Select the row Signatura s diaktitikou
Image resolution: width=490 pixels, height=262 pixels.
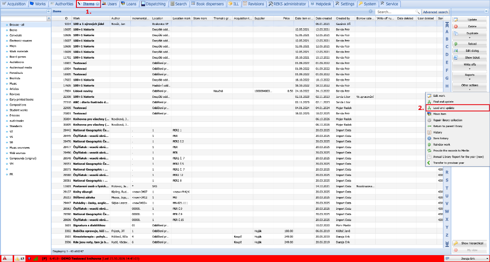[247, 225]
